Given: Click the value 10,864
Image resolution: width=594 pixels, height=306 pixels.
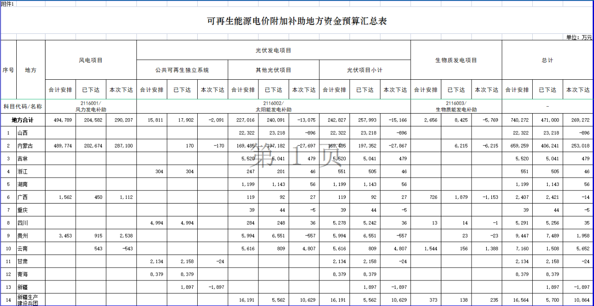Looking at the screenshot, I should (x=582, y=301).
